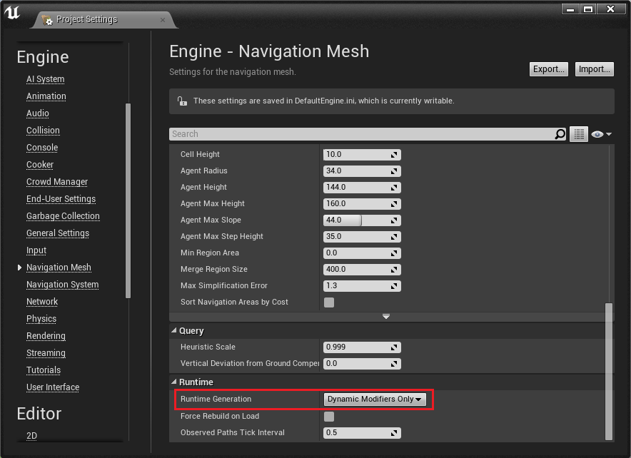
Task: Open Audio settings
Action: 37,113
